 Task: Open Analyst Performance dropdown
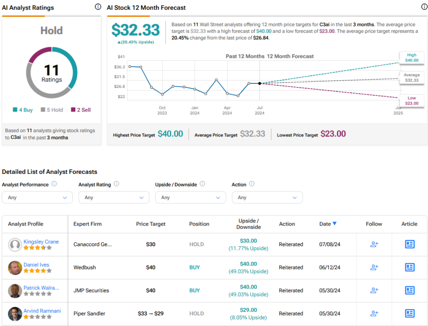point(37,198)
